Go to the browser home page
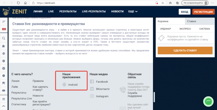This screenshot has width=217, height=110. click(x=25, y=3)
